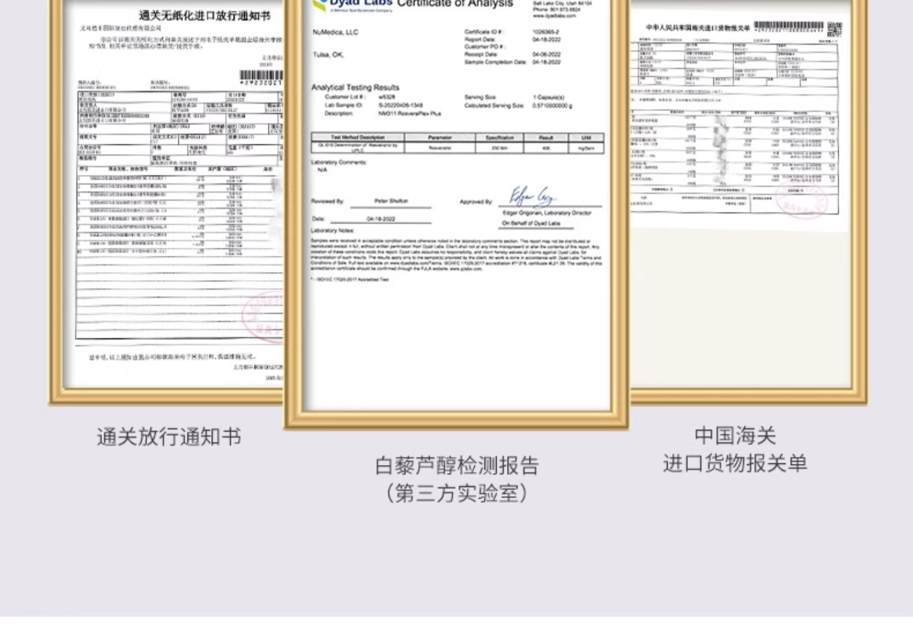Click the Edgar Grigorian signature
Viewport: 913px width, 641px height.
pos(532,196)
